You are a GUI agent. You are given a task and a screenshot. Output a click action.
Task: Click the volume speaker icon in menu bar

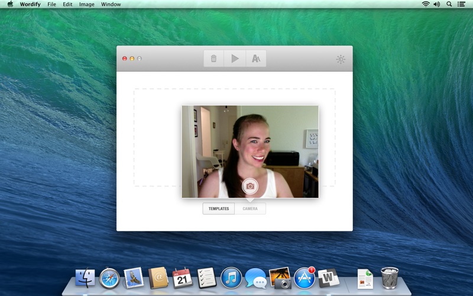436,4
